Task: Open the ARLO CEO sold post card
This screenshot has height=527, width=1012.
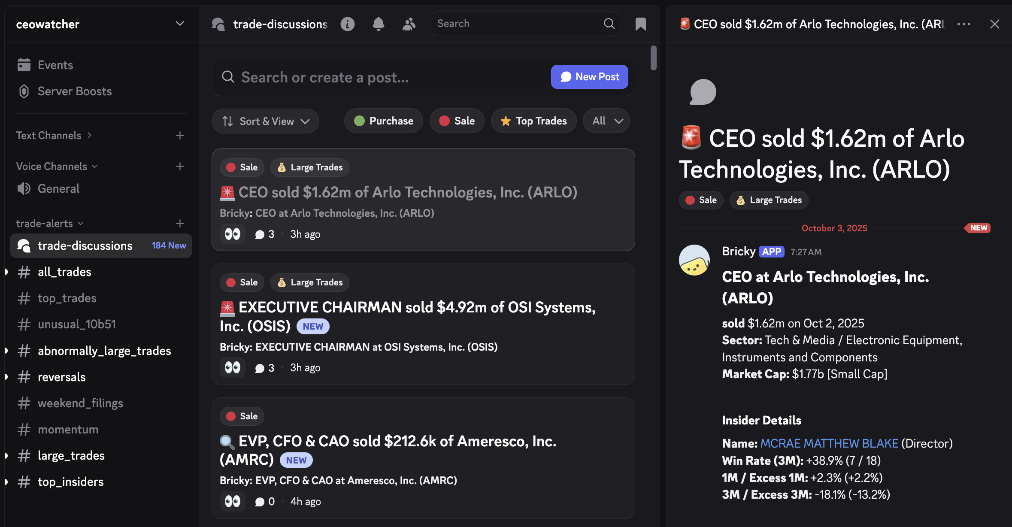Action: click(x=423, y=200)
